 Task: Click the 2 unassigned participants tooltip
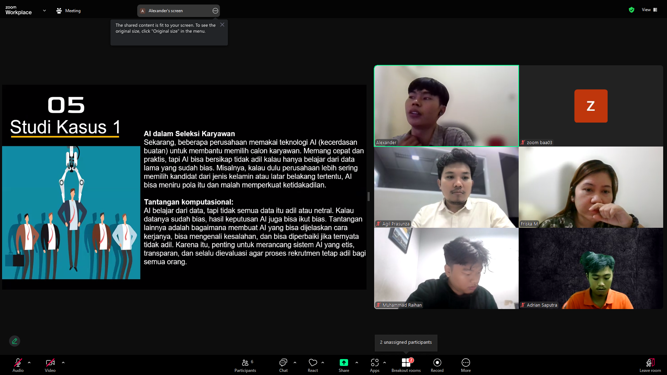tap(406, 342)
